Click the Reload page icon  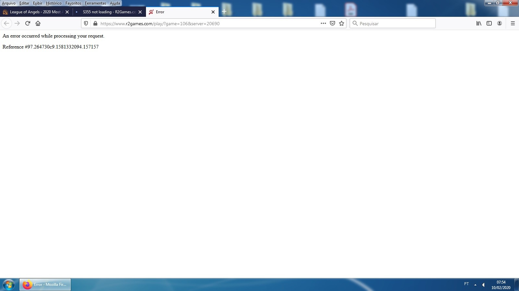[28, 23]
